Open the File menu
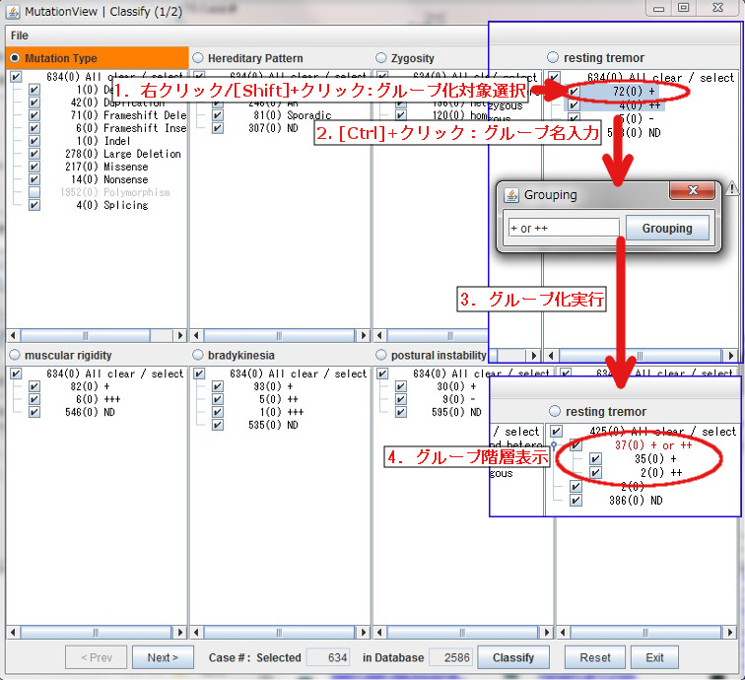This screenshot has width=745, height=680. click(x=19, y=35)
